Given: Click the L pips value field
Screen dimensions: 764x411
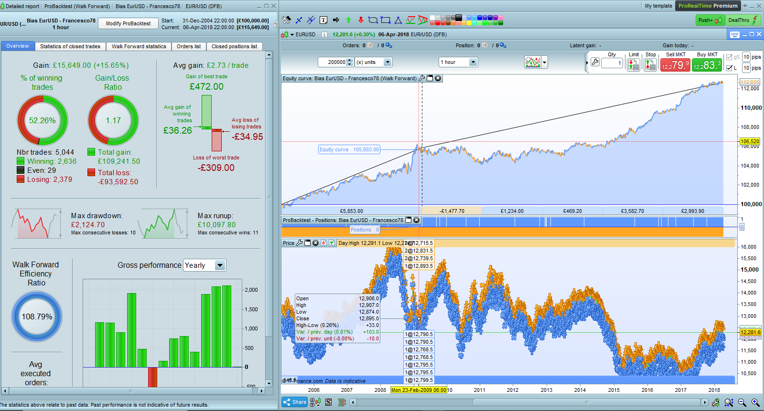Looking at the screenshot, I should [x=746, y=68].
